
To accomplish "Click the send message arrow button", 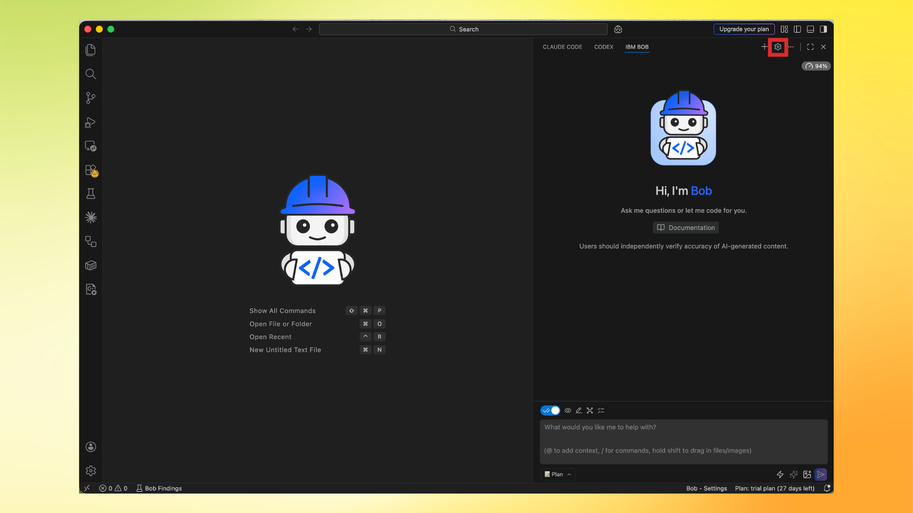I will (821, 474).
